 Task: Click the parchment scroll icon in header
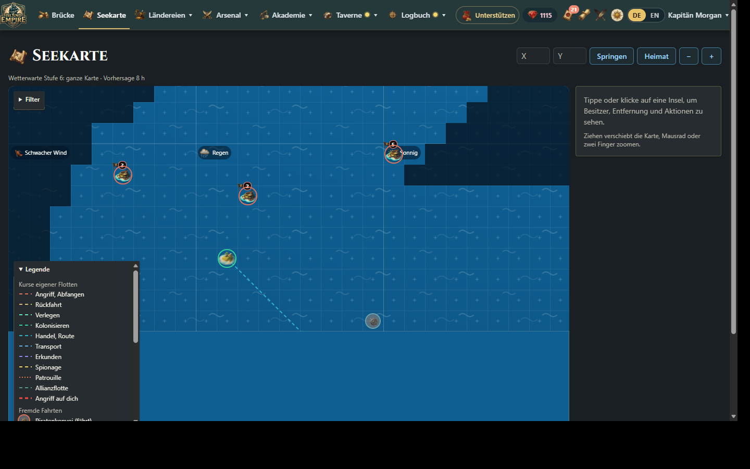tap(584, 15)
